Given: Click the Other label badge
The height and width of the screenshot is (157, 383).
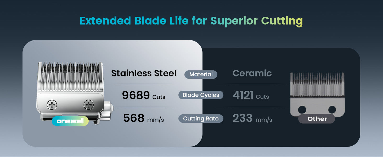Looking at the screenshot, I should [x=317, y=119].
